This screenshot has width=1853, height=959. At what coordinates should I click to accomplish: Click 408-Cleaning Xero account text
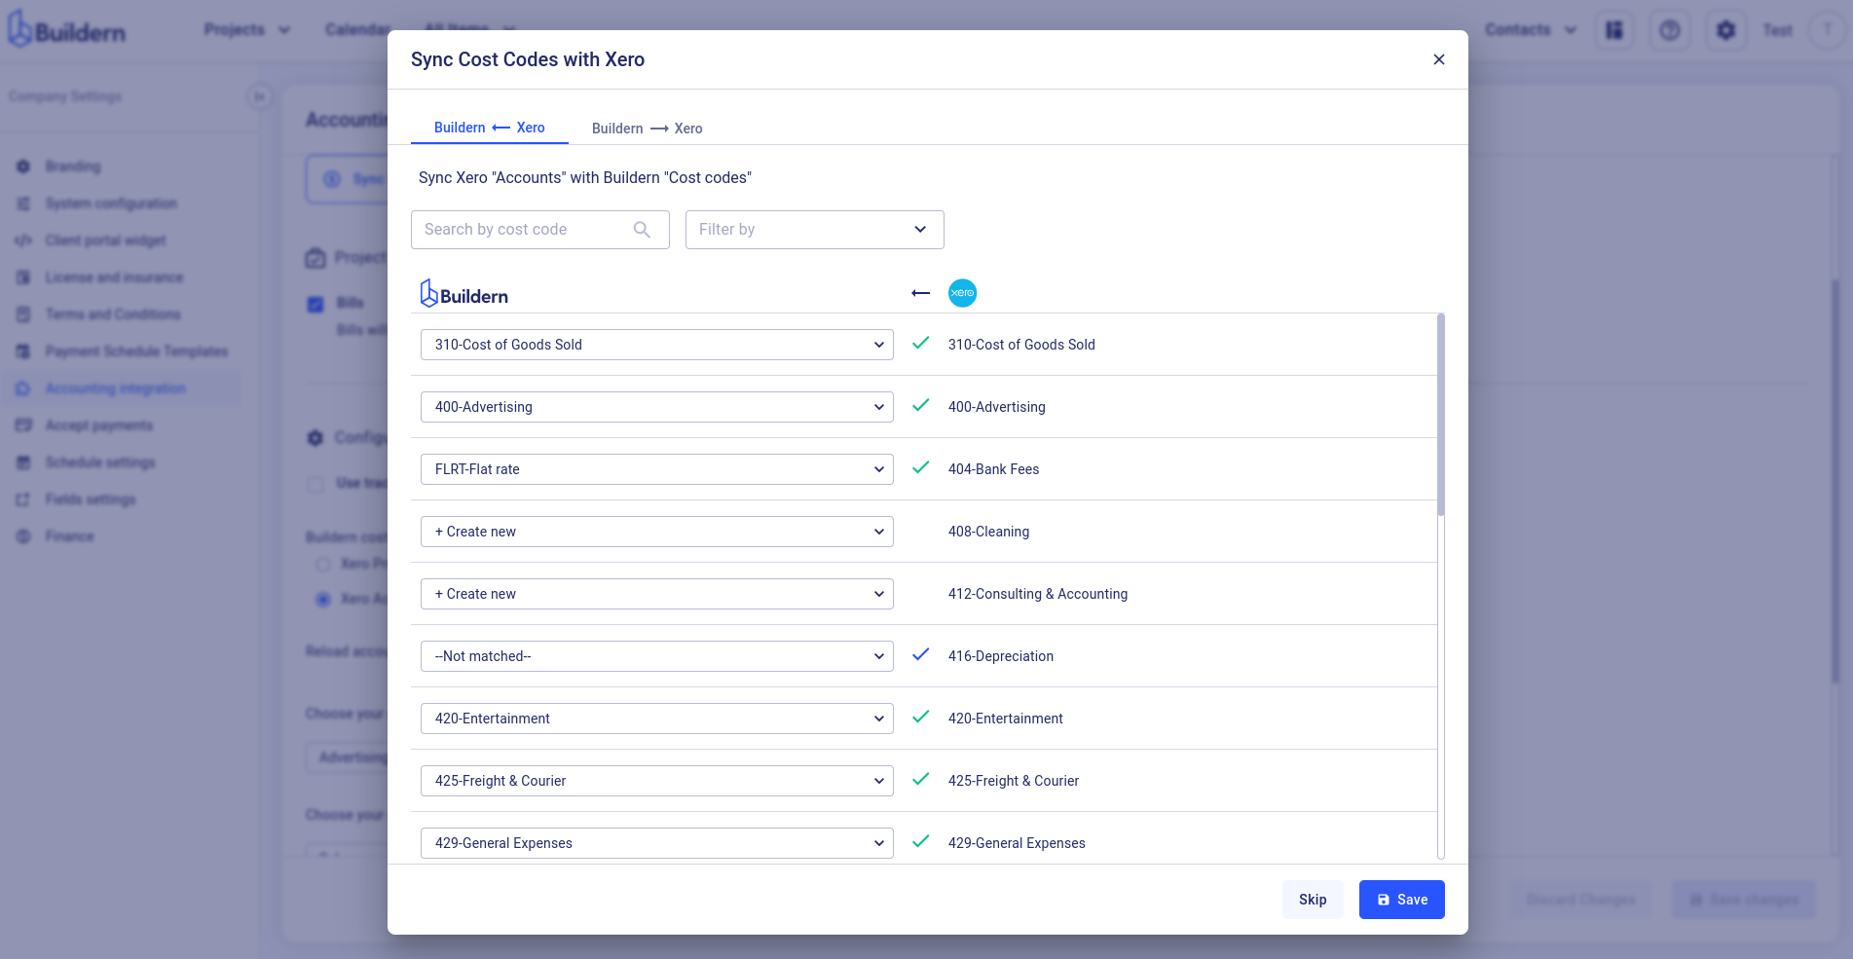tap(988, 532)
